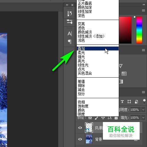Open the Paragraph panel icon

click(70, 42)
